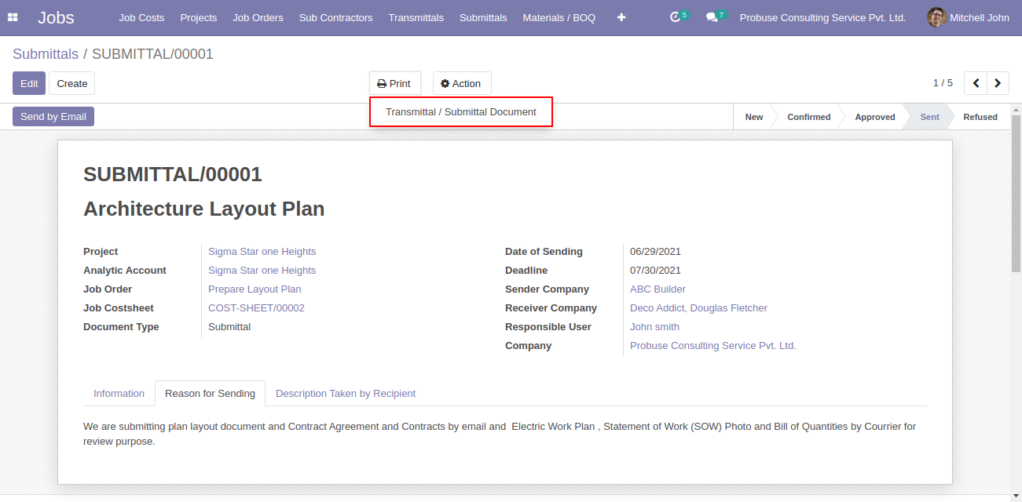The image size is (1022, 502).
Task: Open COST-SHEET/00002 link
Action: click(x=256, y=308)
